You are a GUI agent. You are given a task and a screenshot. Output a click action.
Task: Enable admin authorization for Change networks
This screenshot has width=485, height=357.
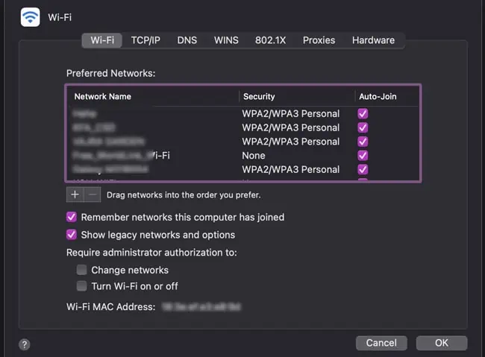click(x=82, y=270)
